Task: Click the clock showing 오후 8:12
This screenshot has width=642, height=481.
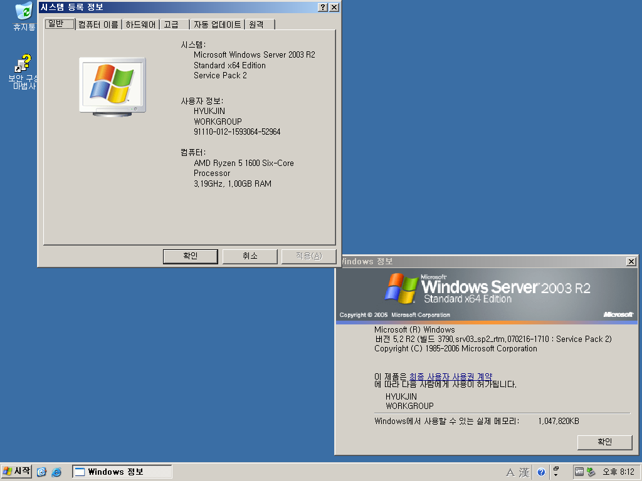Action: pos(618,472)
